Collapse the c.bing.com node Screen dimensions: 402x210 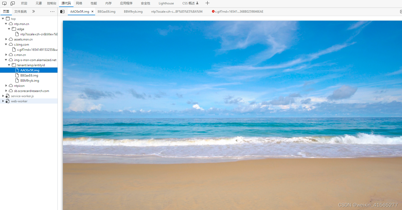[x=6, y=44]
